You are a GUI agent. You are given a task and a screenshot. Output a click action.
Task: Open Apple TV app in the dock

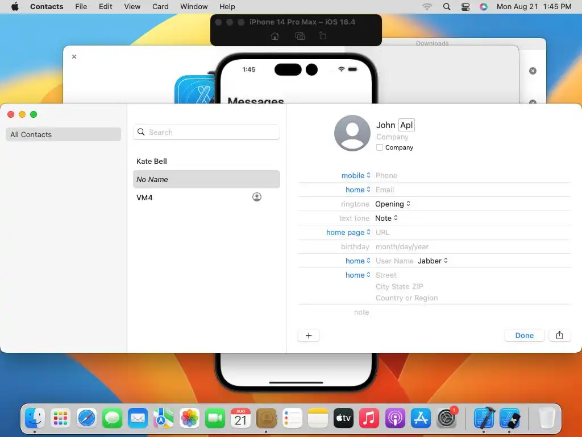[343, 418]
